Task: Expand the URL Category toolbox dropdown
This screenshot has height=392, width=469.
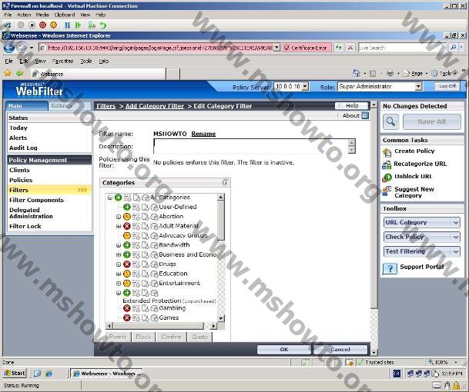Action: pos(455,222)
